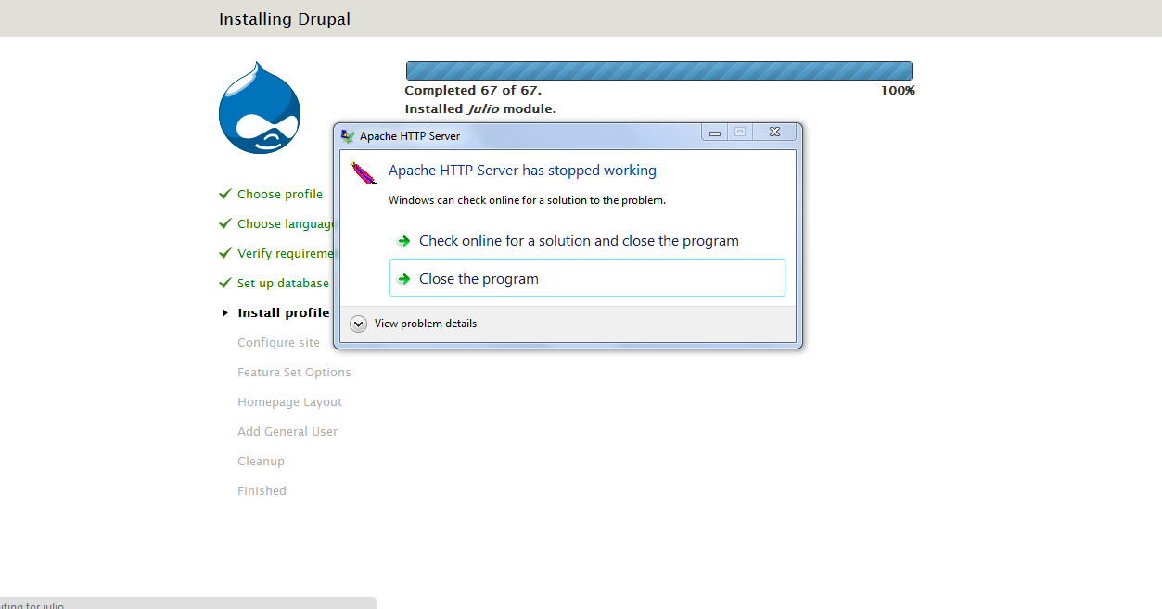The height and width of the screenshot is (609, 1162).
Task: Click green arrow beside Check online option
Action: (x=403, y=241)
